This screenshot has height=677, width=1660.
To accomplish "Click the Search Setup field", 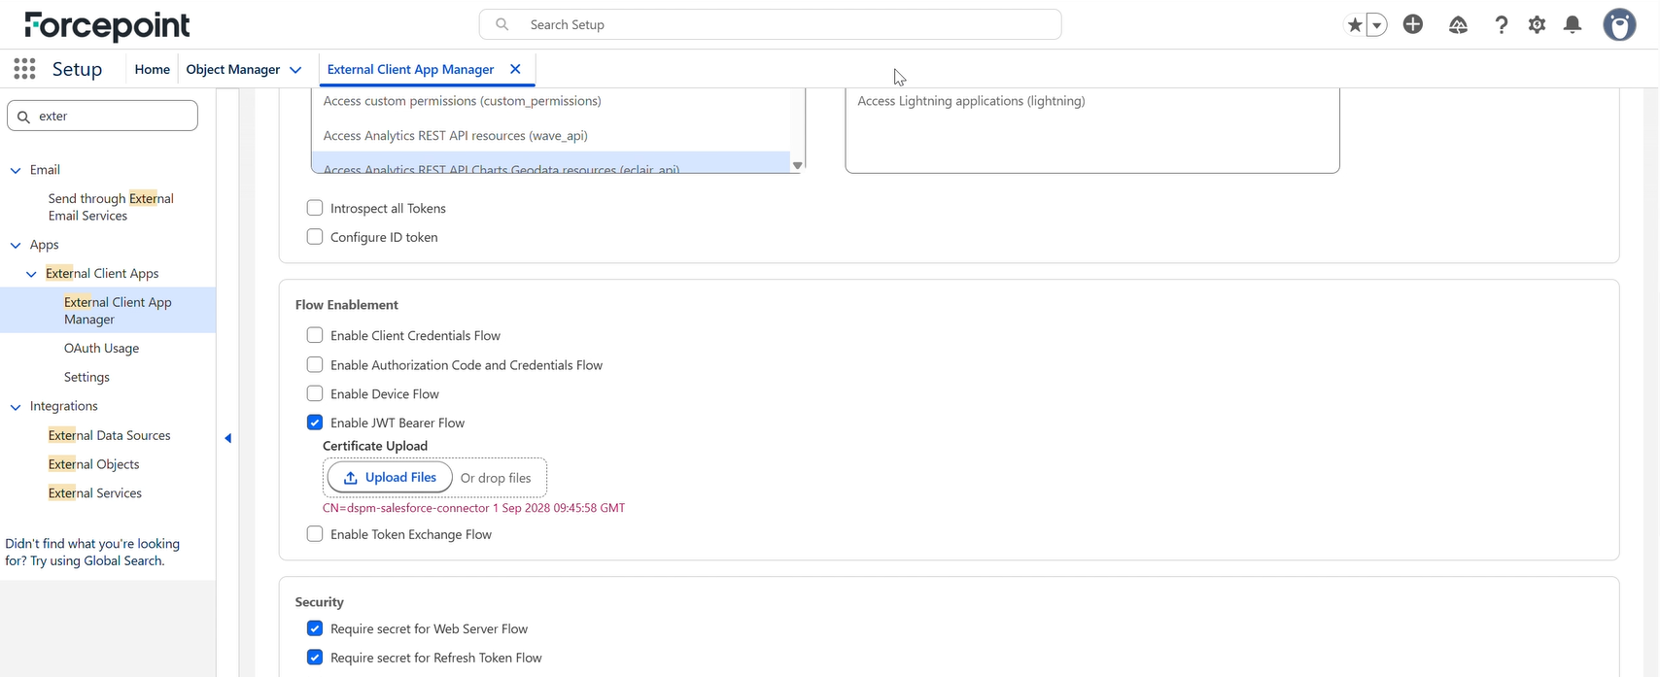I will (x=770, y=24).
